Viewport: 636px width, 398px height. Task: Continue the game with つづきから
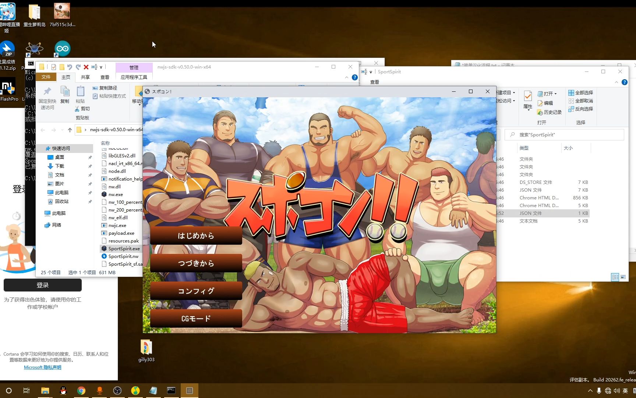click(x=196, y=263)
